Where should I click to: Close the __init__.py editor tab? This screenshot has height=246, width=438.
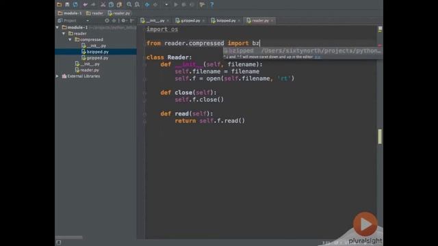(x=168, y=20)
